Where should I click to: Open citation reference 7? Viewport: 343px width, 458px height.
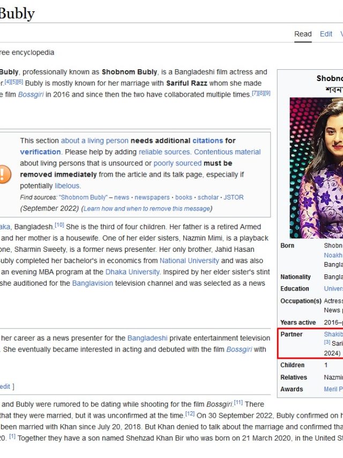click(x=255, y=93)
